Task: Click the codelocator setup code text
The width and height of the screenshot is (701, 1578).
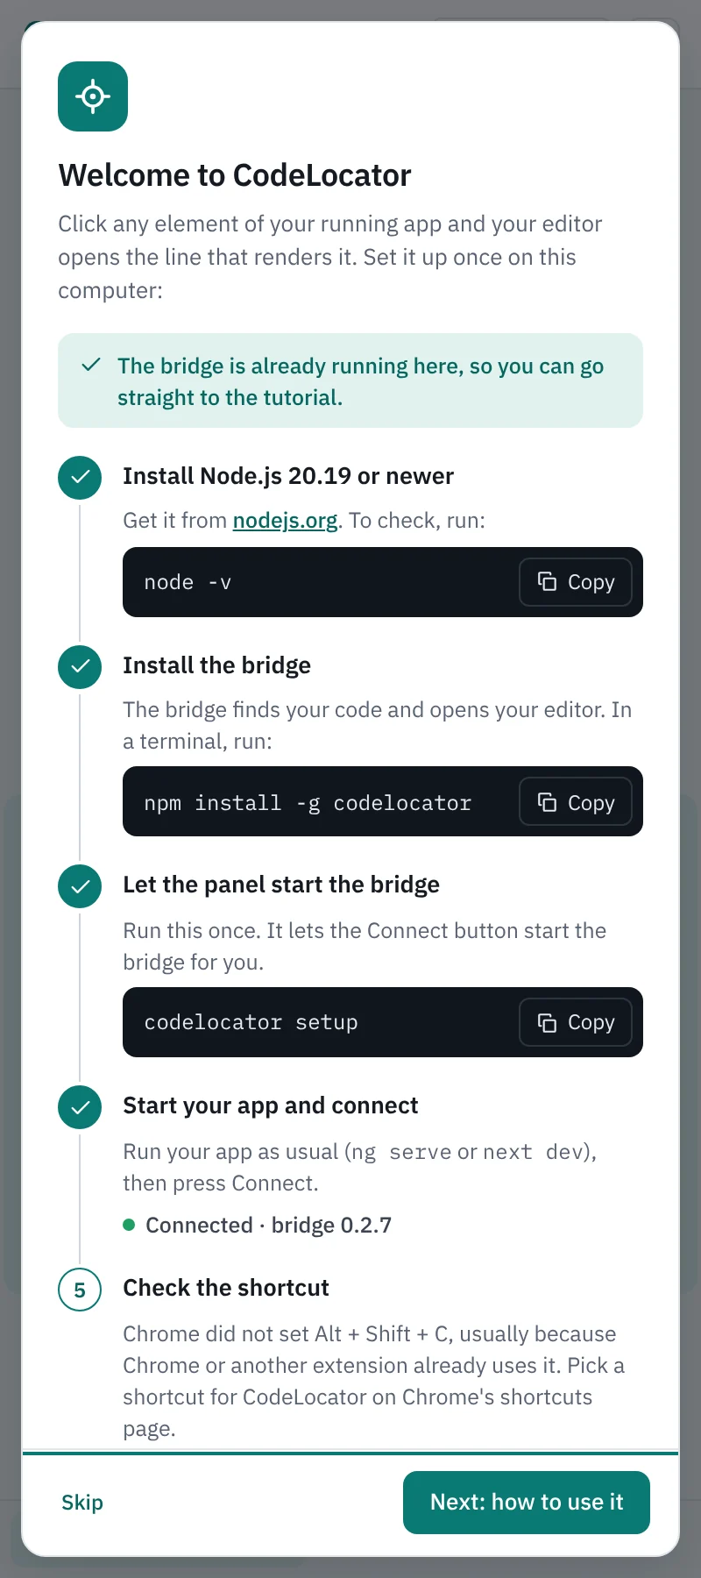Action: pyautogui.click(x=251, y=1023)
